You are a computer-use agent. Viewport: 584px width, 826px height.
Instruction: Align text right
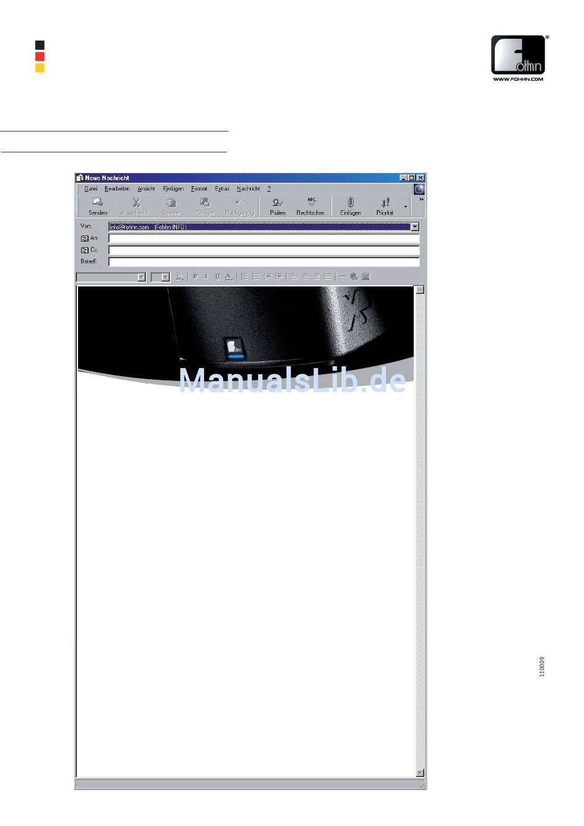coord(317,277)
